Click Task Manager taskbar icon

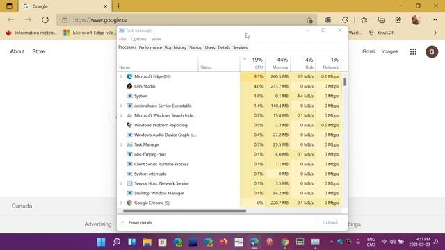pyautogui.click(x=315, y=242)
